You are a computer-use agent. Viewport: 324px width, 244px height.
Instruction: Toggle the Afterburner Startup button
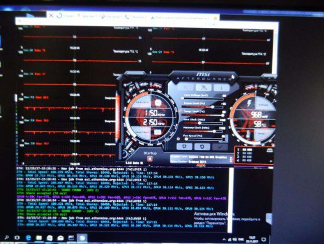(150, 159)
